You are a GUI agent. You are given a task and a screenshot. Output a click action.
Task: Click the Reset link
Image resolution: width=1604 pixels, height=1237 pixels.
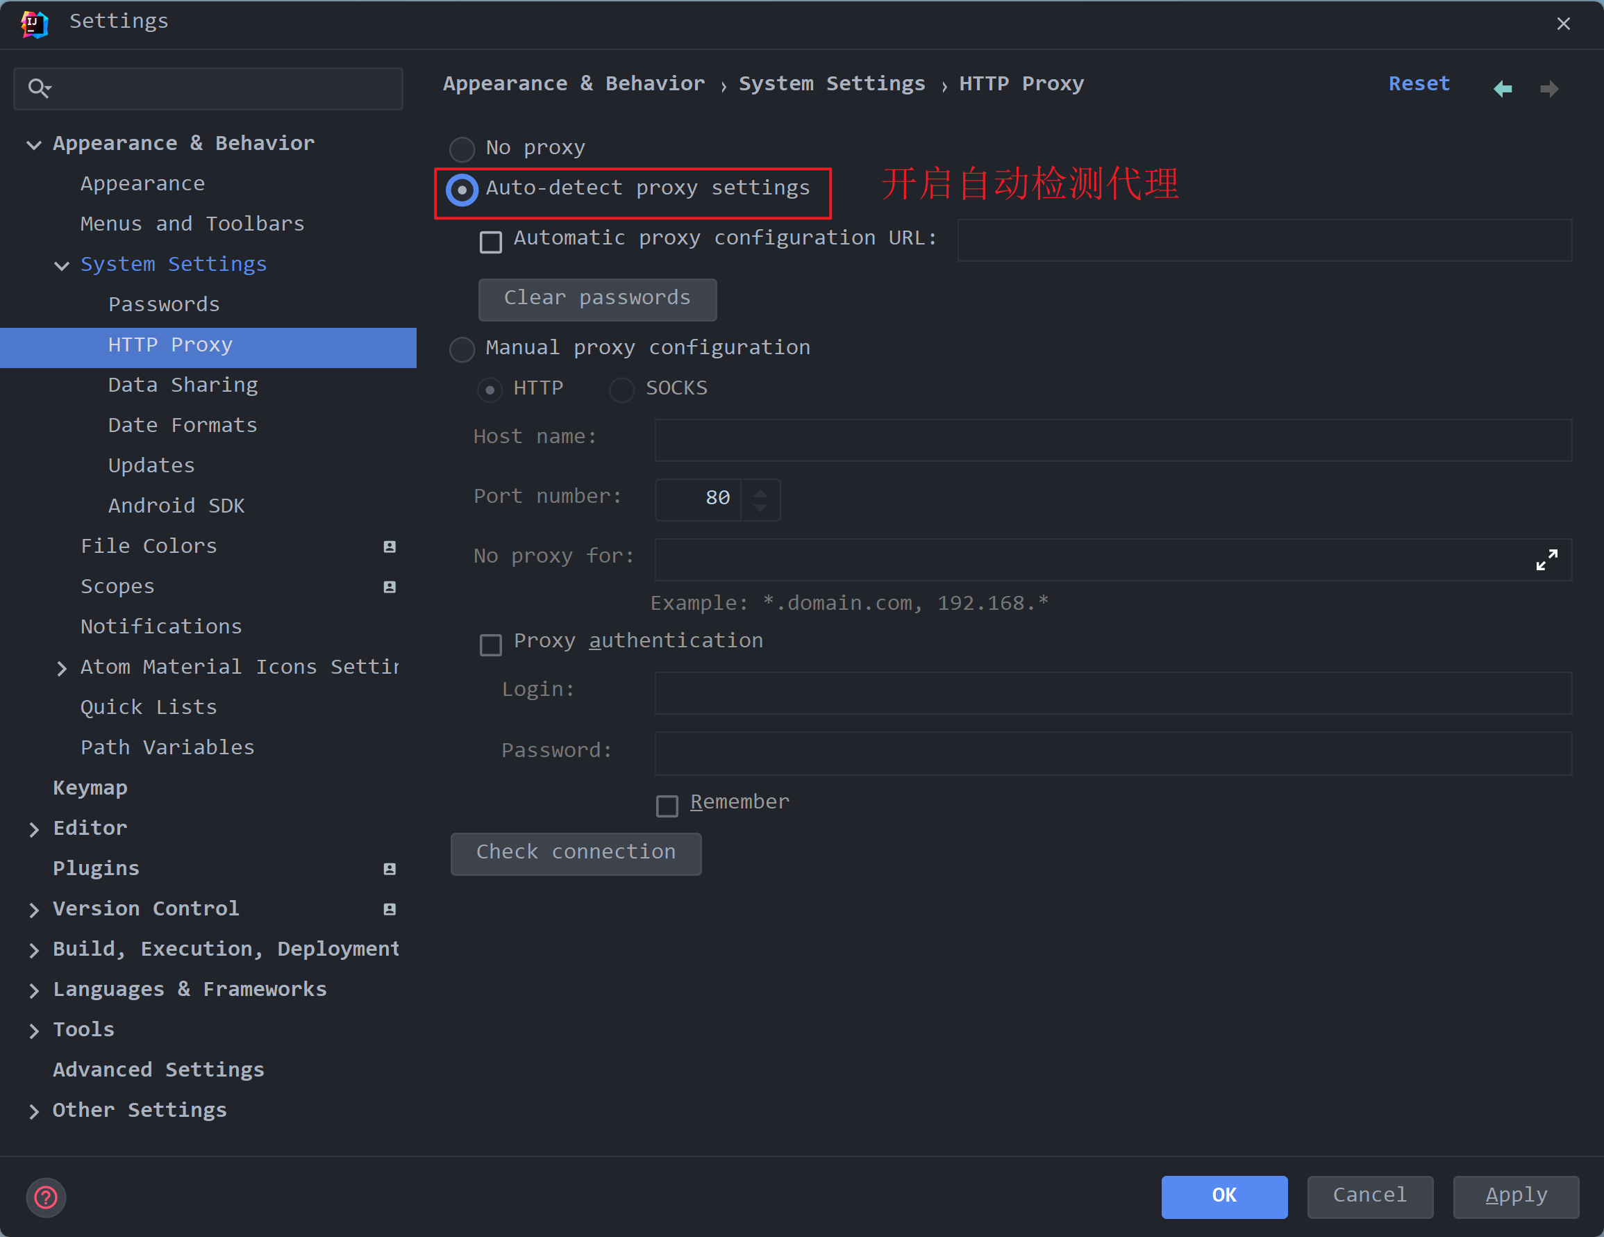(1418, 84)
